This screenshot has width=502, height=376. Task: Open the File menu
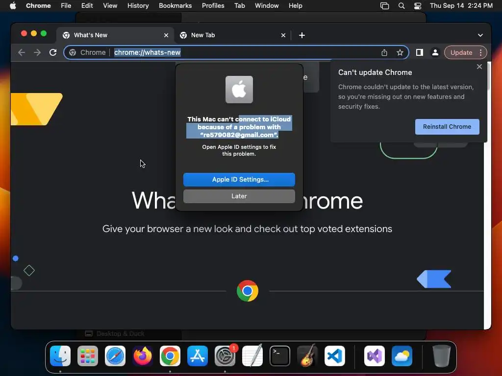tap(66, 6)
